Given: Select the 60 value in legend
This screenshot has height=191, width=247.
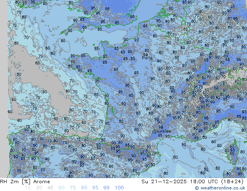Looking at the screenshot, I should (x=62, y=188).
